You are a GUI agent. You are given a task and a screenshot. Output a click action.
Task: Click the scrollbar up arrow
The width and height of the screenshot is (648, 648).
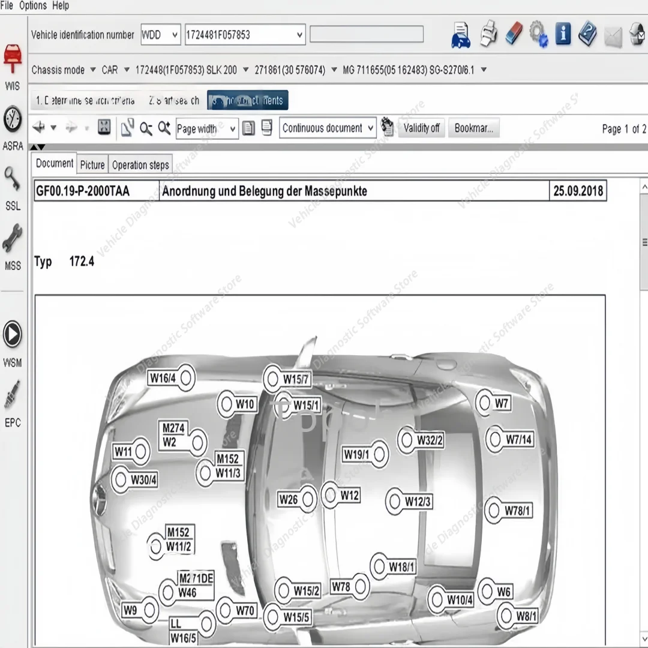[x=644, y=185]
